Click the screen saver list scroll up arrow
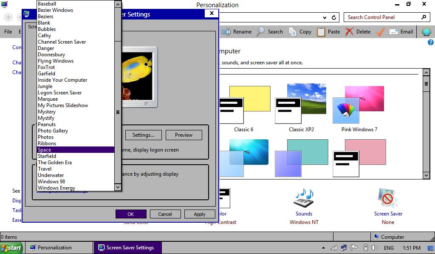This screenshot has width=435, height=254. [x=118, y=4]
